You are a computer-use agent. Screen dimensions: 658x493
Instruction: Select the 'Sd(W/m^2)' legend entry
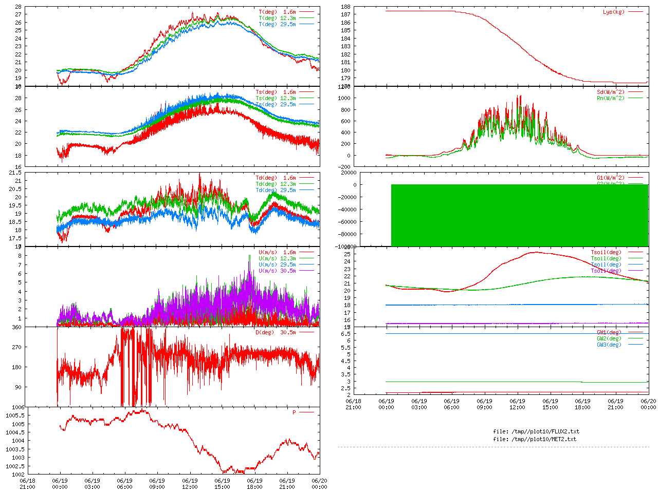pos(611,92)
